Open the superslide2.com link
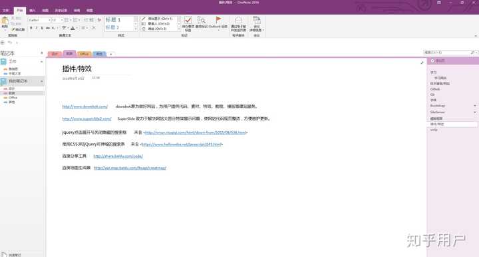The width and height of the screenshot is (479, 257). click(x=86, y=119)
